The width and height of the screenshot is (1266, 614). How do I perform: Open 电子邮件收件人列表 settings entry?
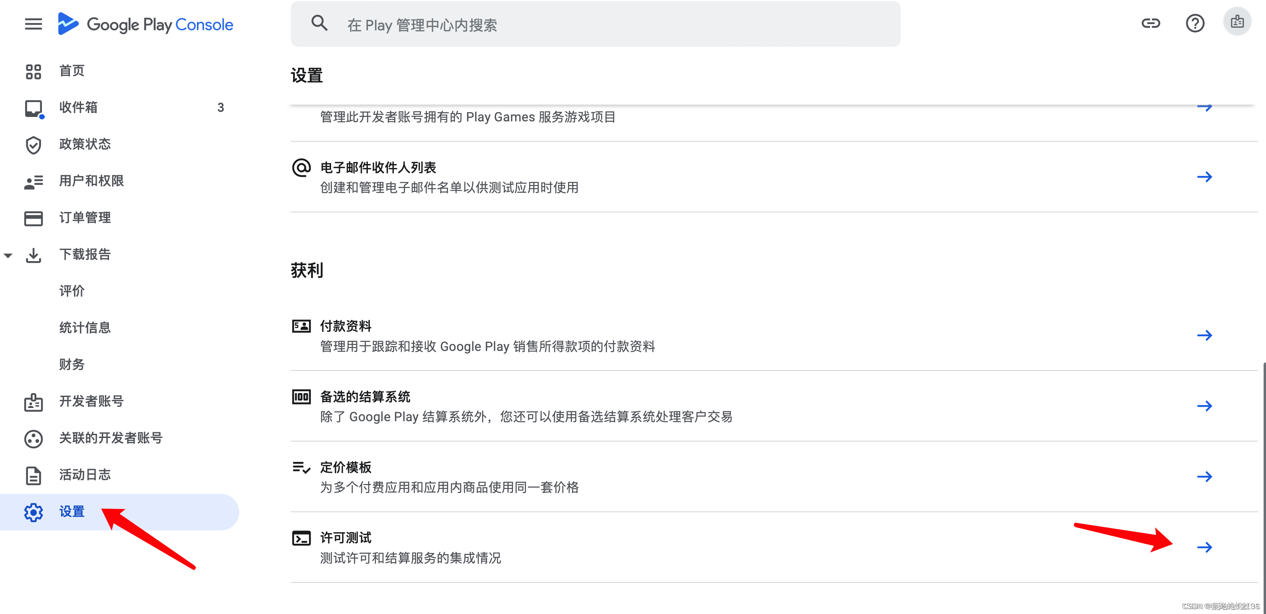(x=379, y=168)
